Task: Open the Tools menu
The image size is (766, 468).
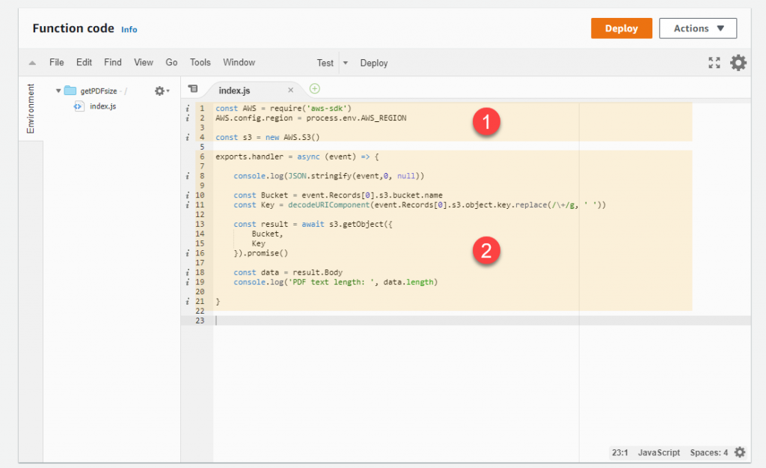Action: click(199, 63)
